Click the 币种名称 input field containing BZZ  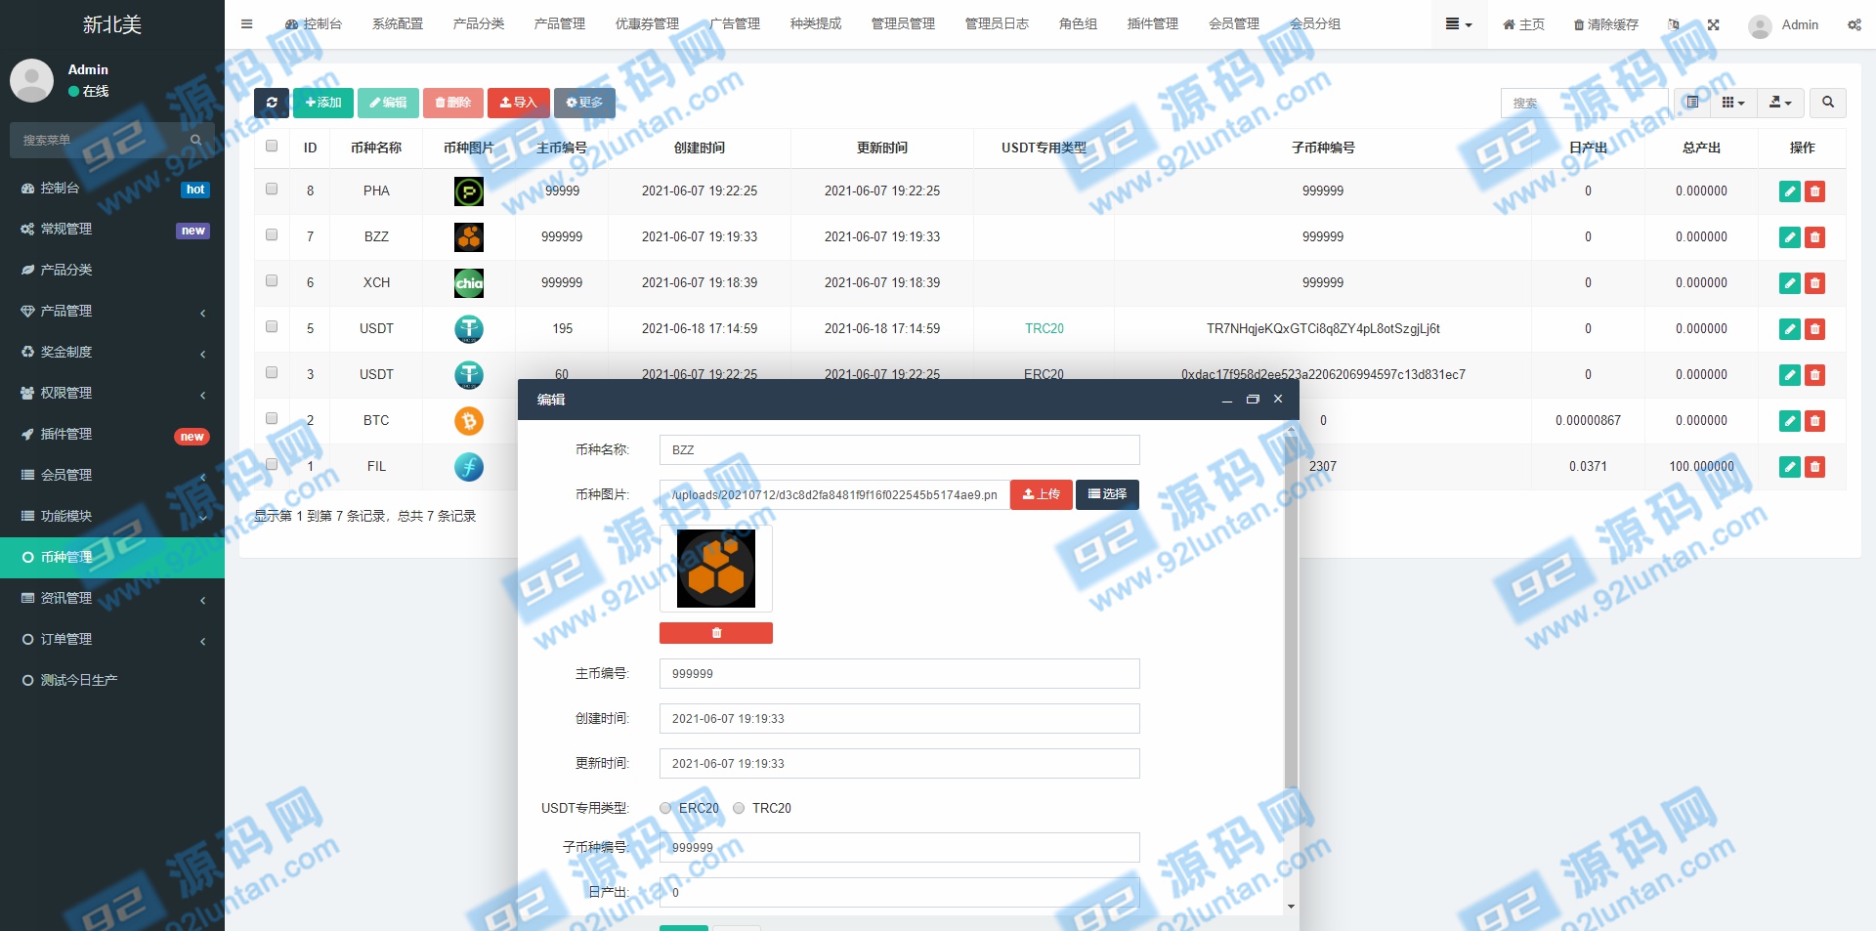(899, 450)
